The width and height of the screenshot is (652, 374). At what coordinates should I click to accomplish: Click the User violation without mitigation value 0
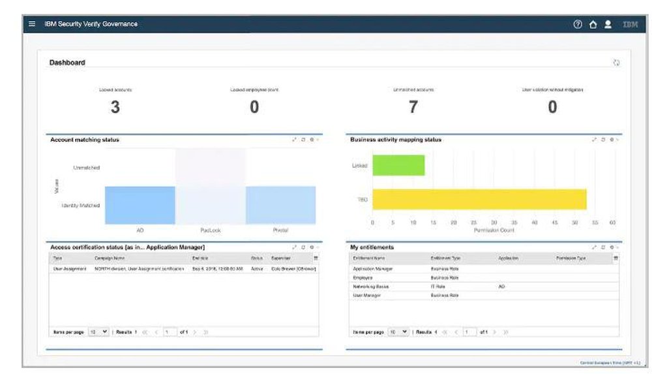click(552, 107)
